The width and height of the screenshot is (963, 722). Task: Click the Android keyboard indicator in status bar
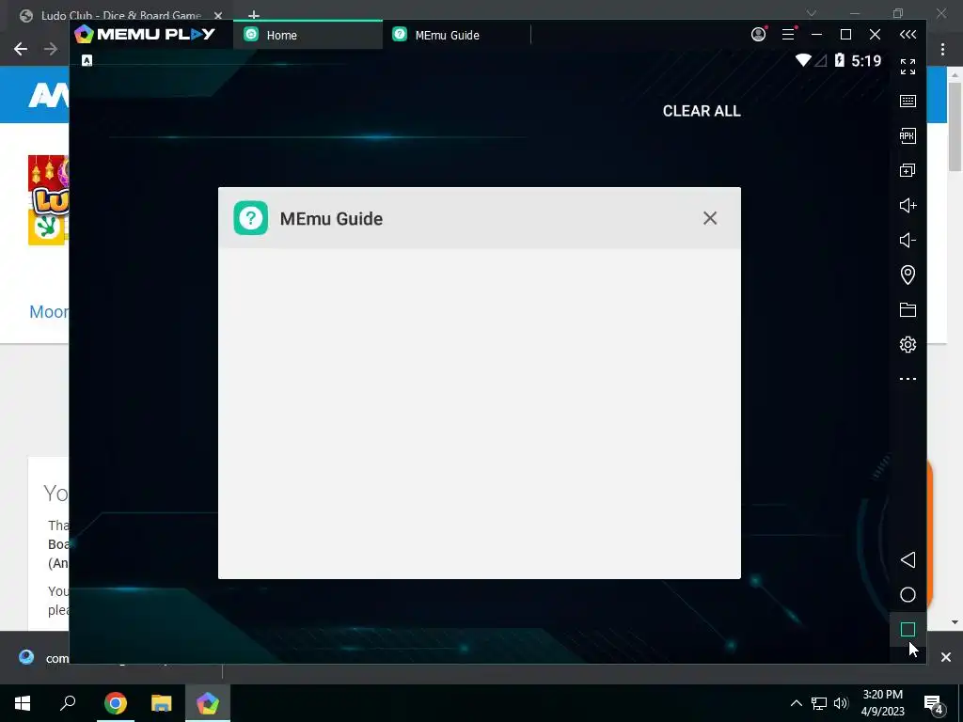pos(87,60)
